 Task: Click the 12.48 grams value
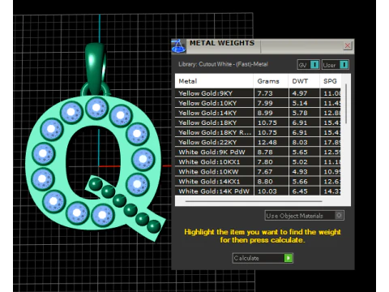(x=267, y=142)
